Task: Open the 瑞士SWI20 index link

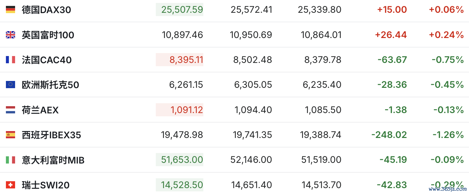Action: tap(46, 185)
